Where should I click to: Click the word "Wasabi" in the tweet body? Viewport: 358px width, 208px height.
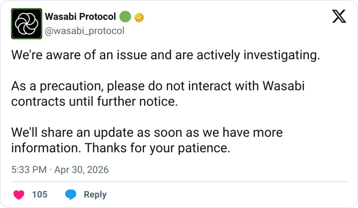coord(283,86)
